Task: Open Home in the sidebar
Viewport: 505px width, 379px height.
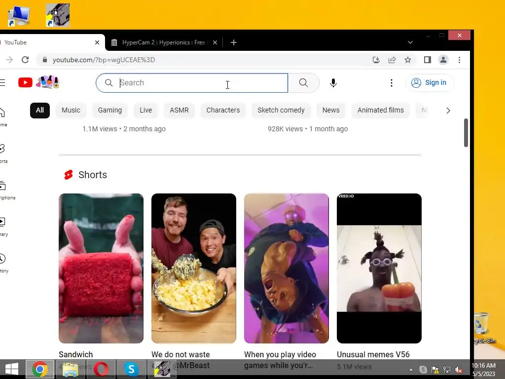Action: (x=3, y=117)
